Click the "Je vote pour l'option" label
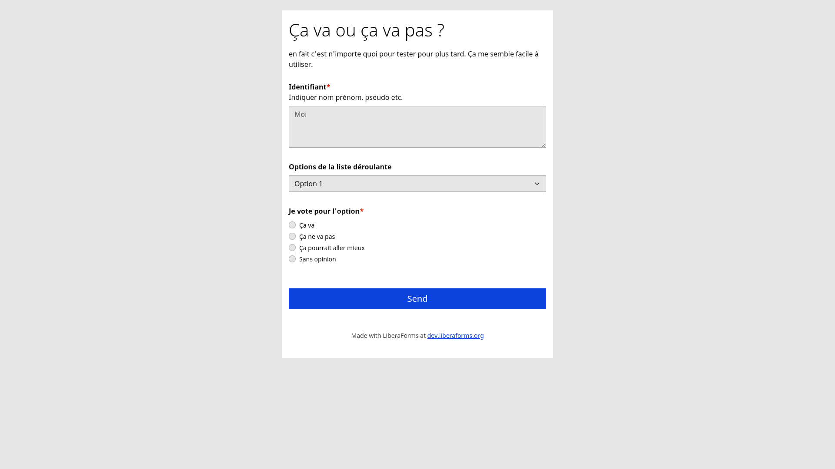Screen dimensions: 835x469 [x=324, y=211]
